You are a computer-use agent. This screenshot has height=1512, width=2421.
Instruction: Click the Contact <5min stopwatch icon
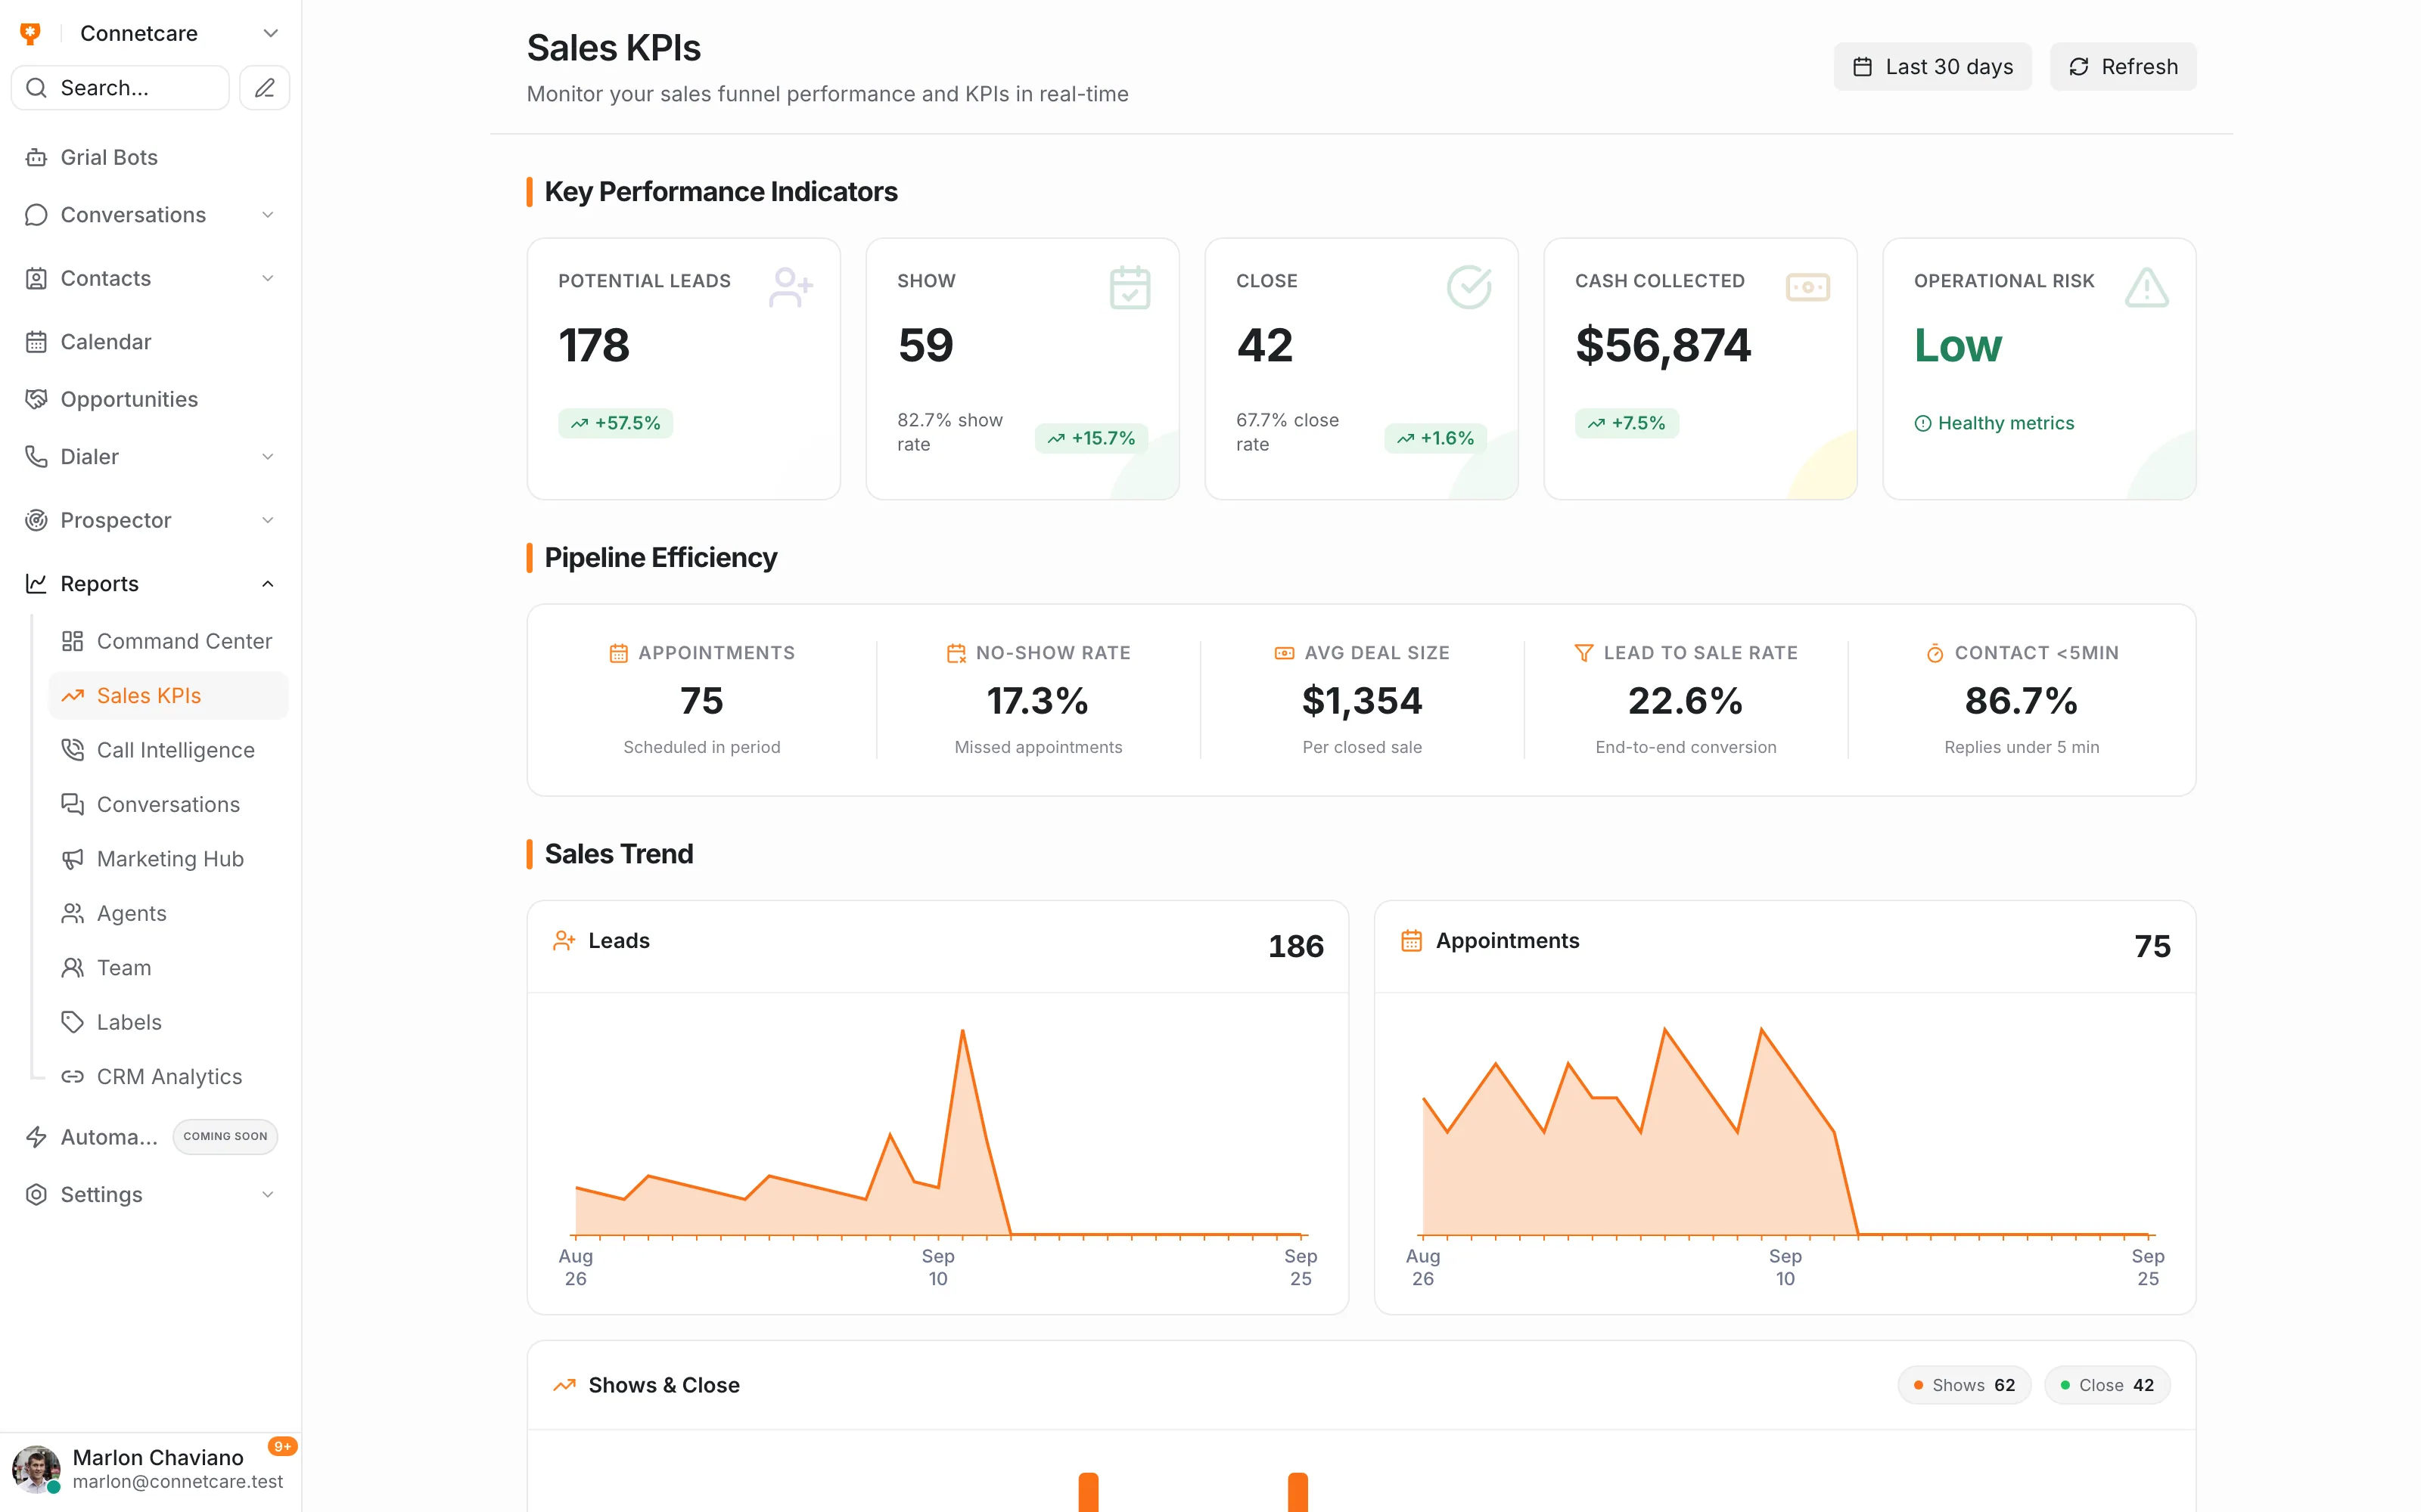click(1935, 653)
